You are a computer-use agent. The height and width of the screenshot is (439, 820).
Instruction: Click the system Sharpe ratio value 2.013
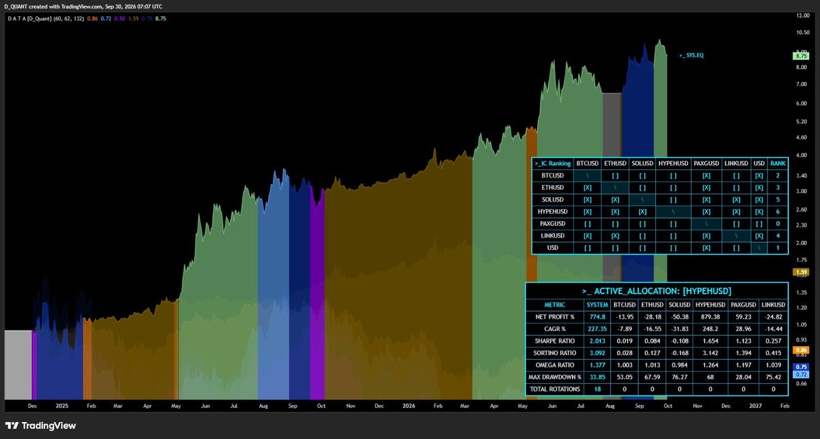click(x=597, y=341)
